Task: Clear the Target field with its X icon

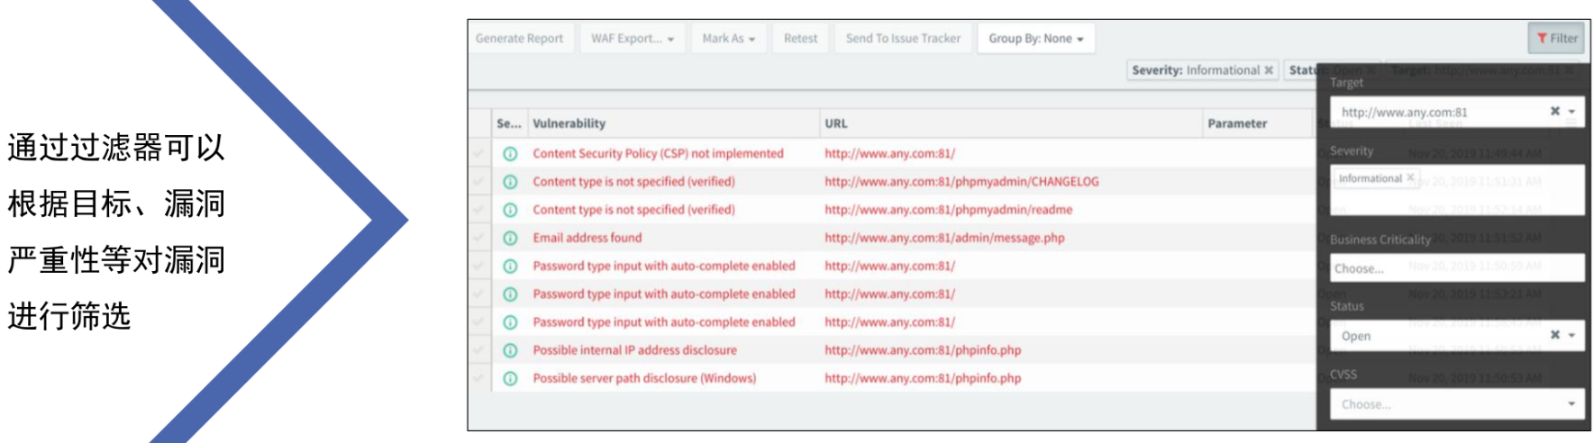Action: (x=1554, y=112)
